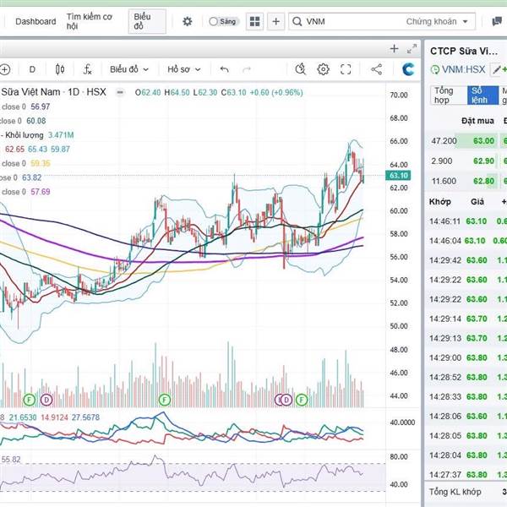The height and width of the screenshot is (507, 507).
Task: Click the clock icon beside VNM:HSX
Action: pyautogui.click(x=435, y=69)
